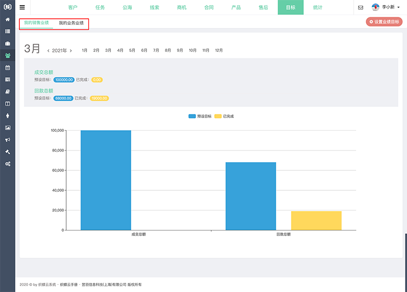
Task: Click the mail envelope icon
Action: pyautogui.click(x=361, y=8)
